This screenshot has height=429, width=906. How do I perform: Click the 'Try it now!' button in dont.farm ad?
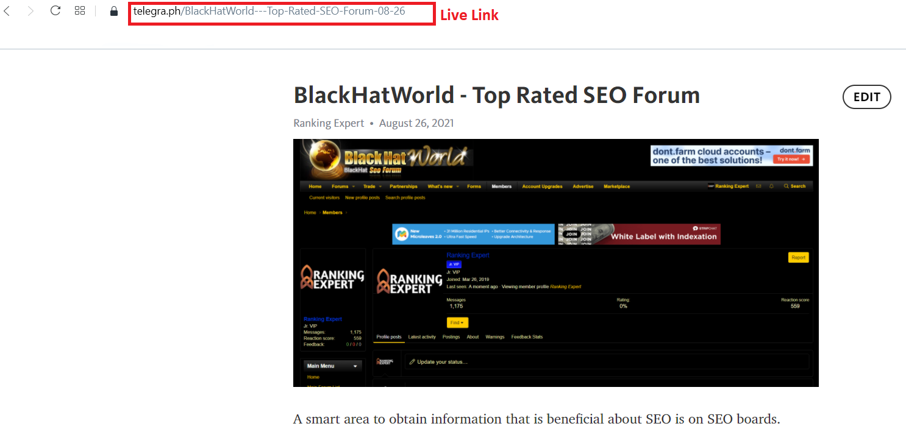pos(792,159)
